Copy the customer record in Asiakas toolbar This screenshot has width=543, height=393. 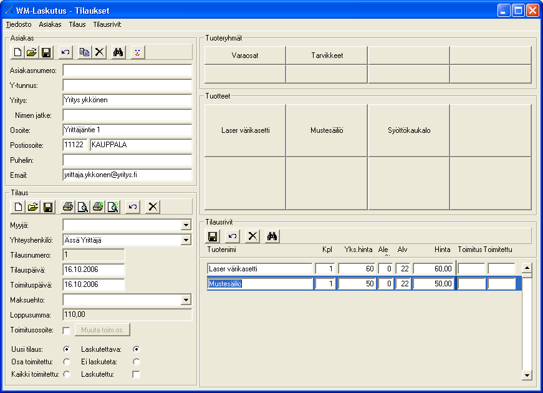pyautogui.click(x=85, y=52)
